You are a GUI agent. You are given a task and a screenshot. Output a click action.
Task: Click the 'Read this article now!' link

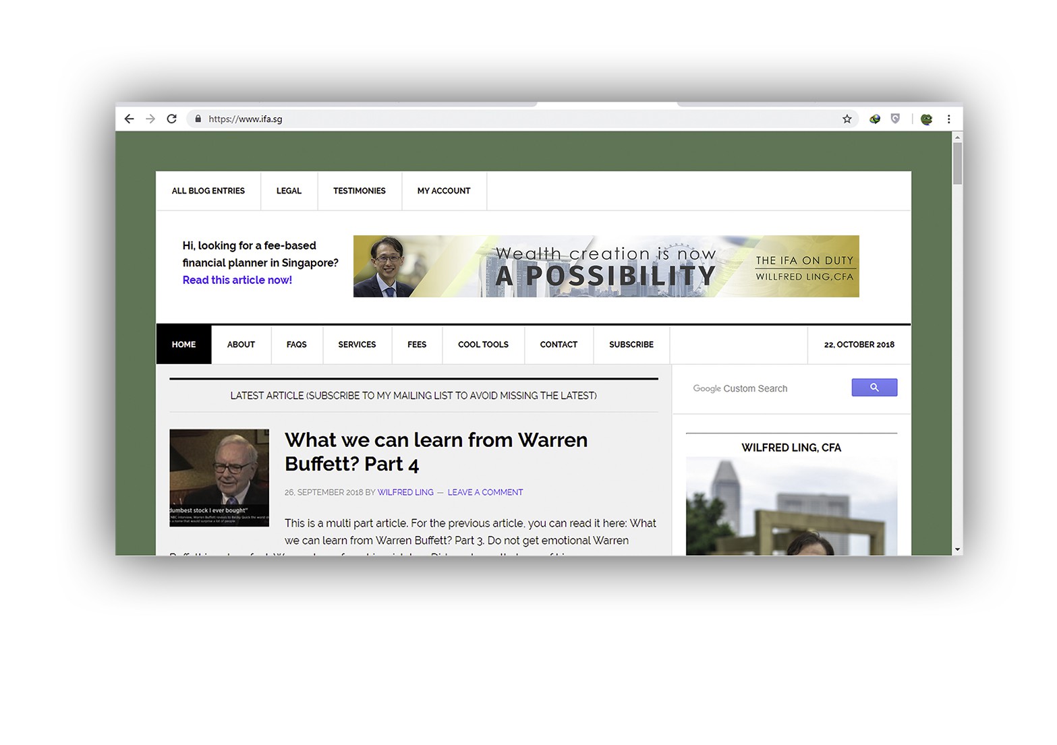(237, 280)
